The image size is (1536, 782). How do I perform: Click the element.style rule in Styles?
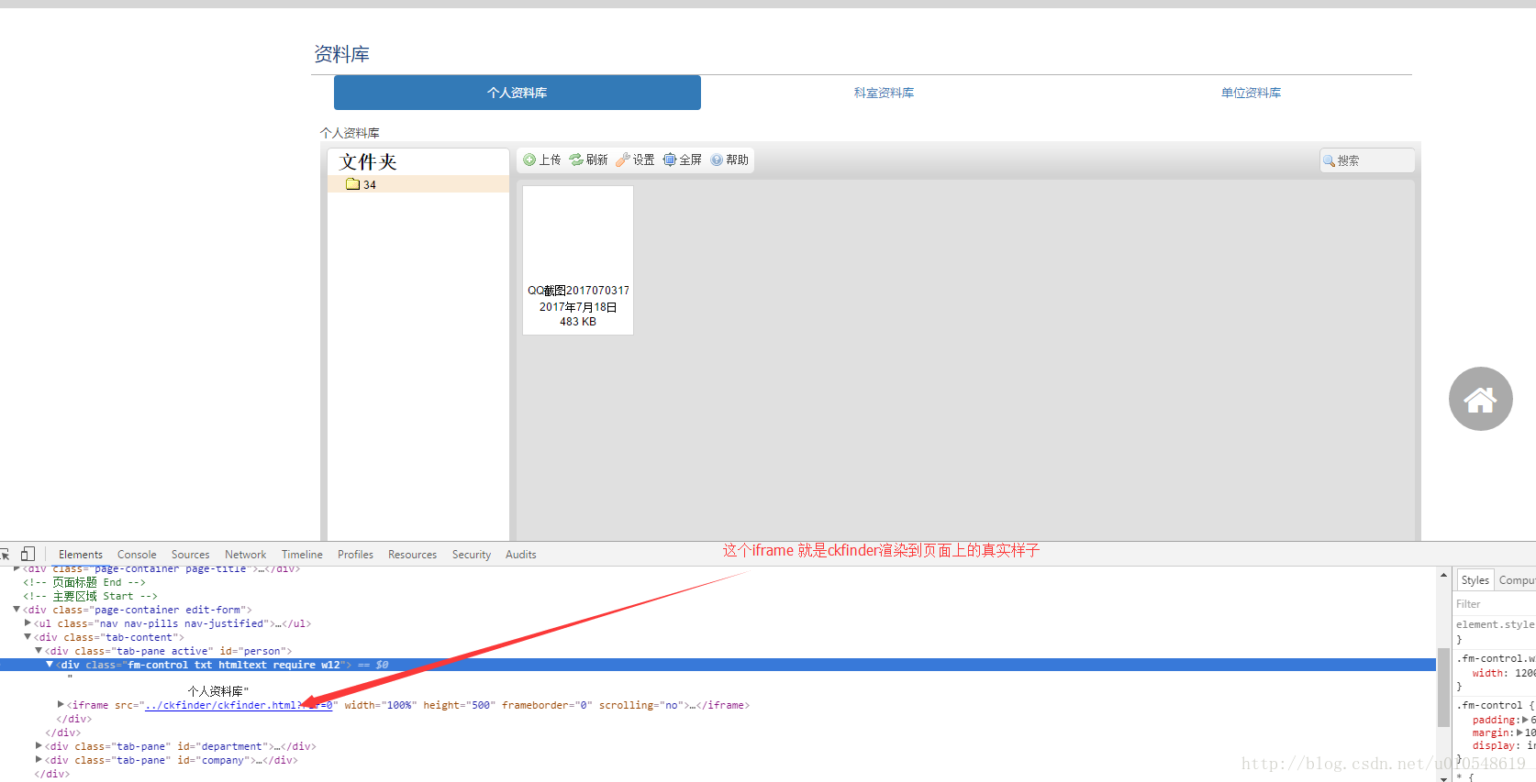pos(1495,624)
